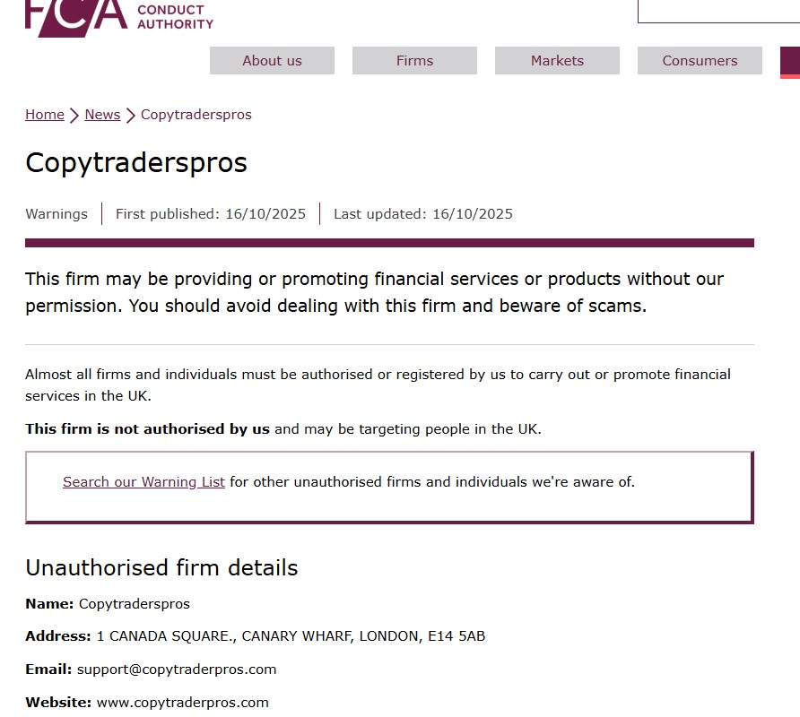Screen dimensions: 800x717
Task: Click the www.copytraderpros.com website text
Action: tap(183, 703)
